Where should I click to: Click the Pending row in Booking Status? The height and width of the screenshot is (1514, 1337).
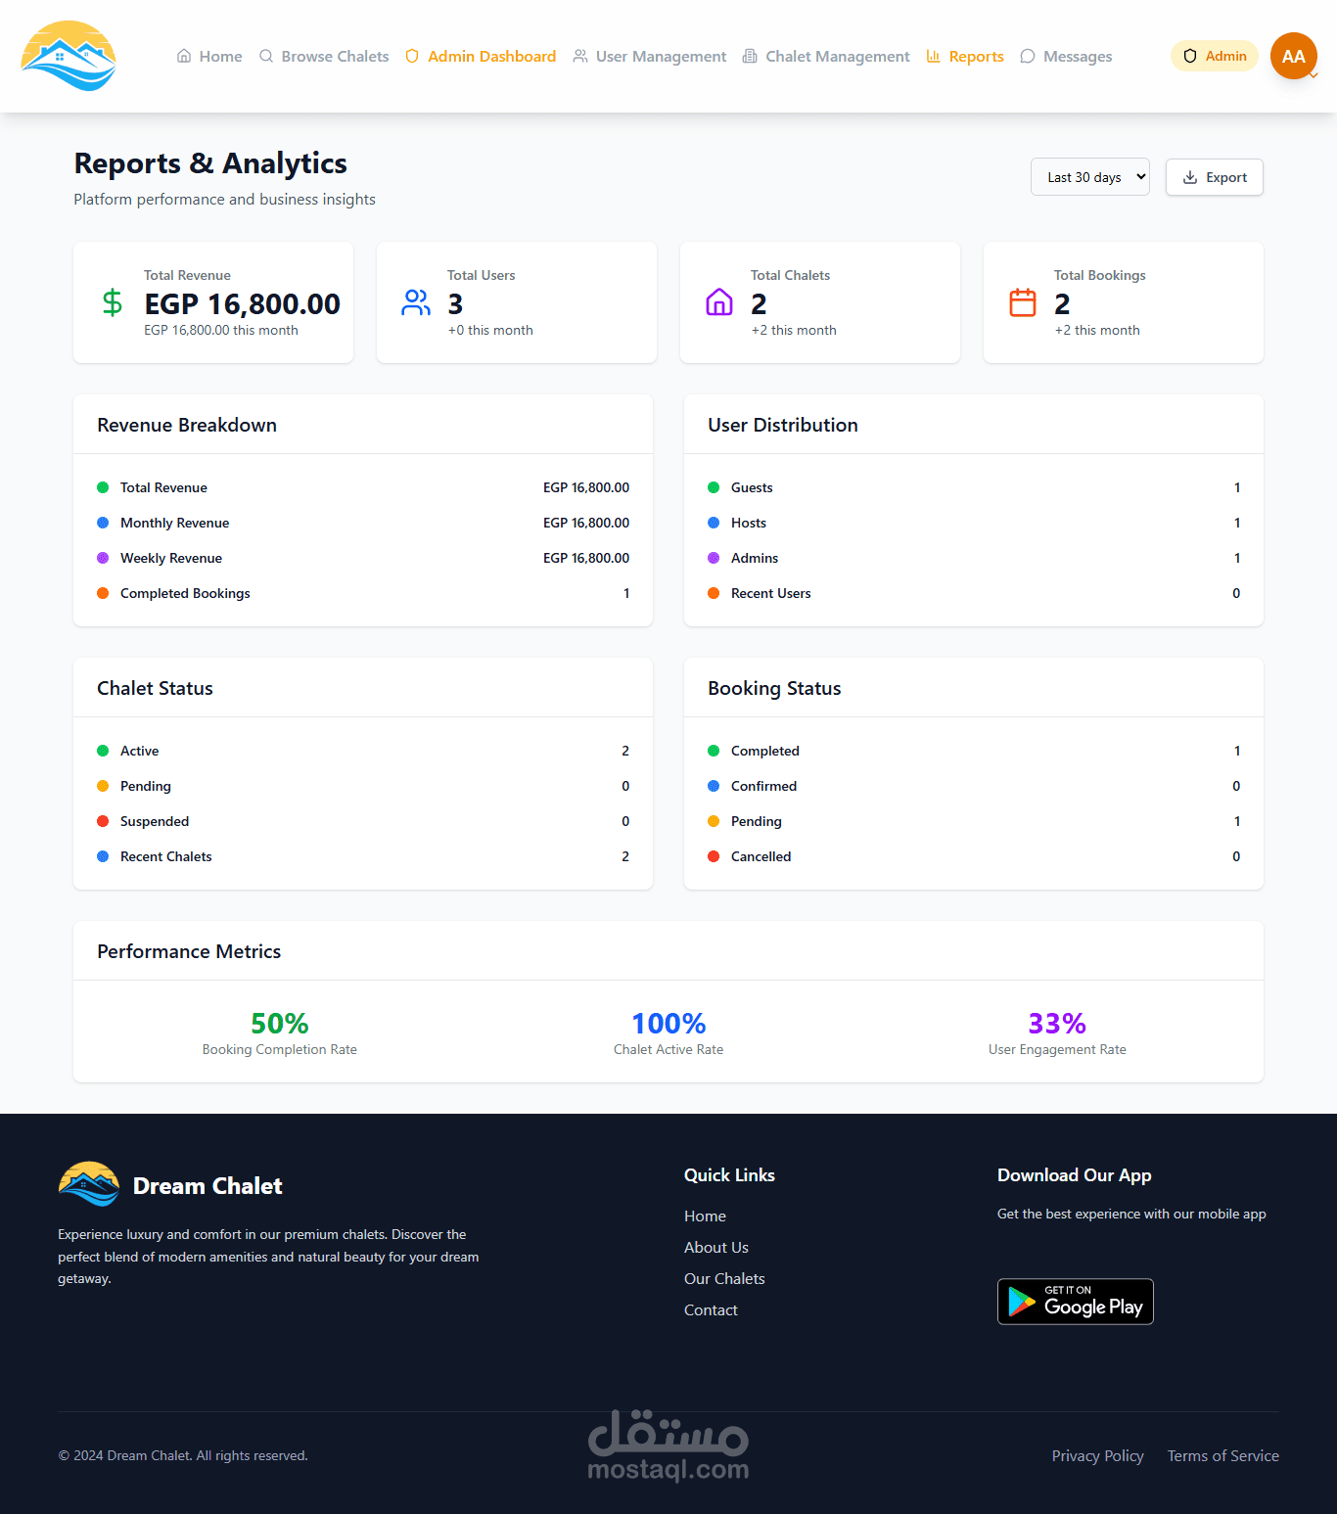click(x=974, y=821)
